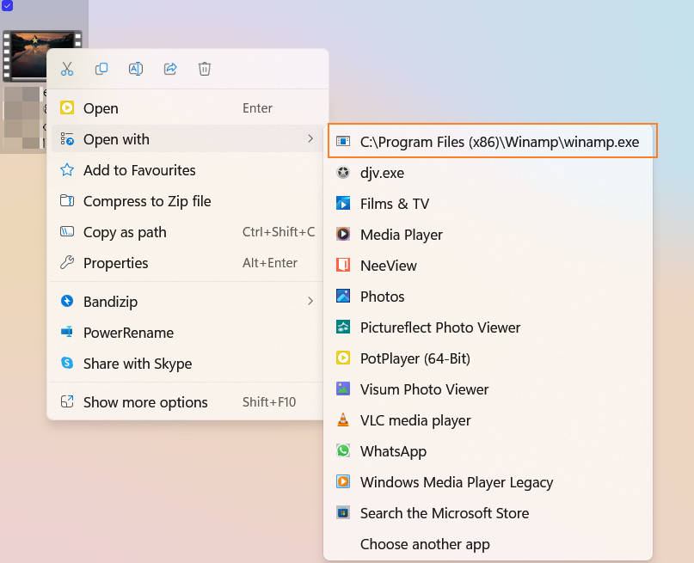Click the Pictureflect Photo Viewer icon
The width and height of the screenshot is (694, 563).
click(x=343, y=327)
